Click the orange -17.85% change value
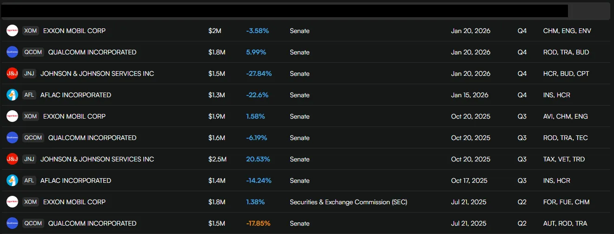This screenshot has width=614, height=234. click(259, 223)
